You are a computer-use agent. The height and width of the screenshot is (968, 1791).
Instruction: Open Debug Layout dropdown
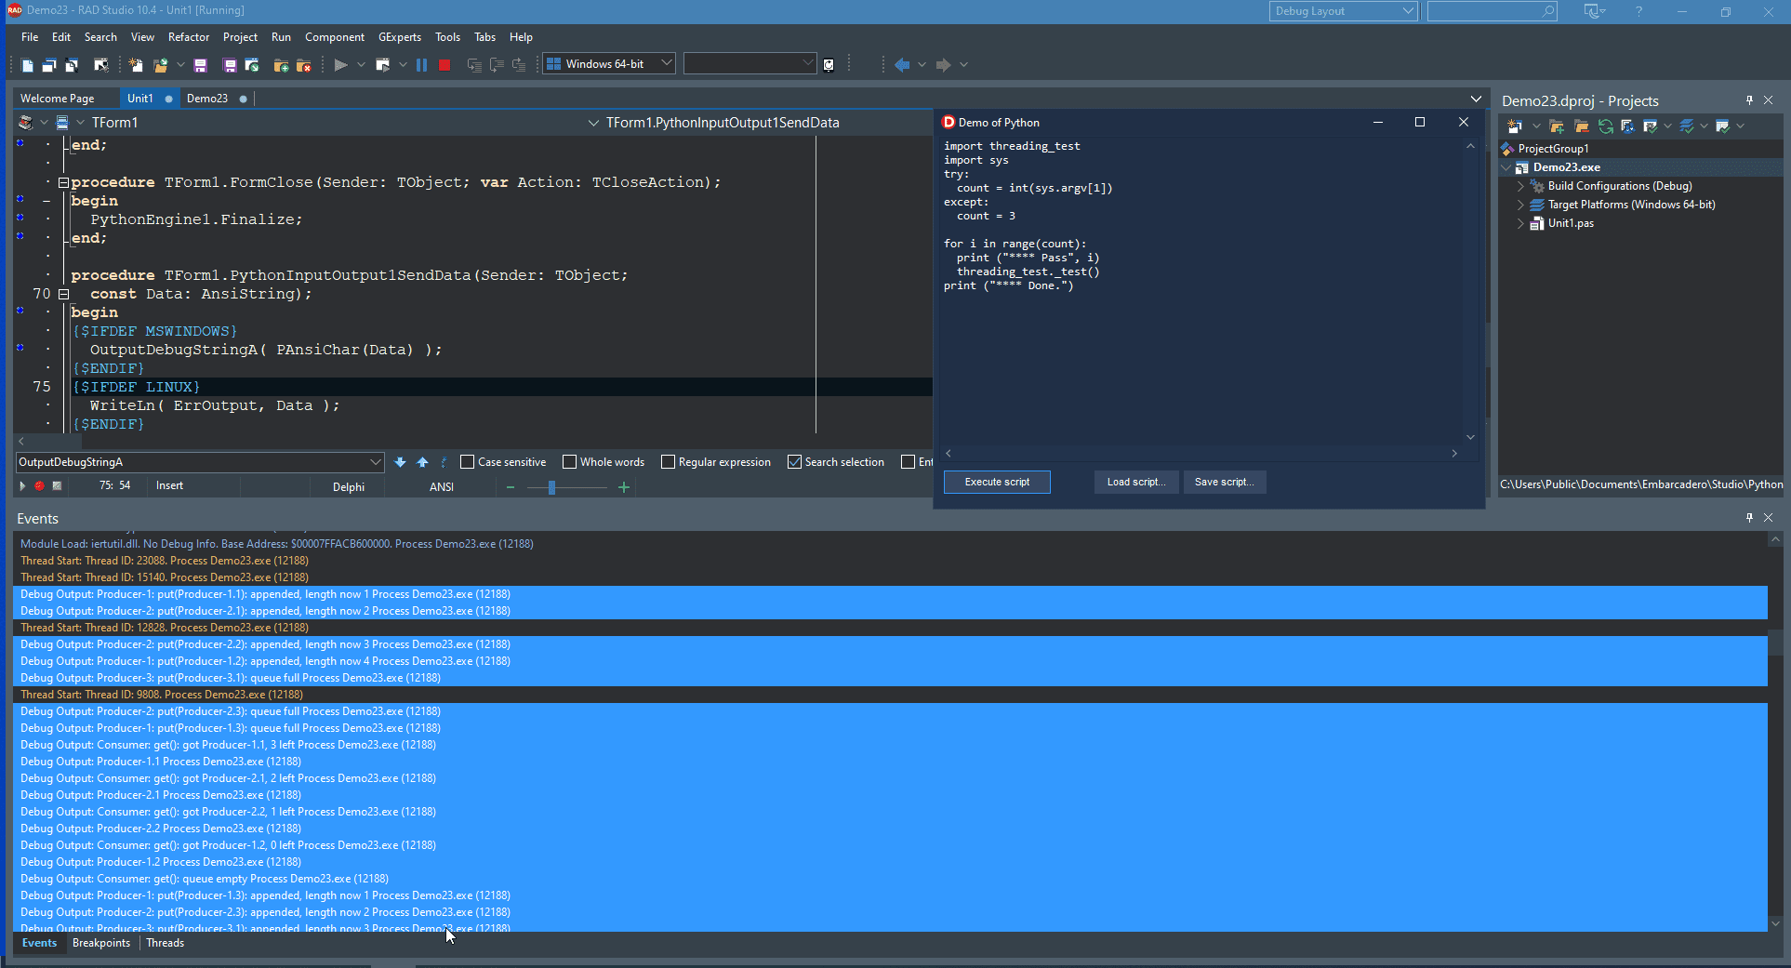(1408, 11)
